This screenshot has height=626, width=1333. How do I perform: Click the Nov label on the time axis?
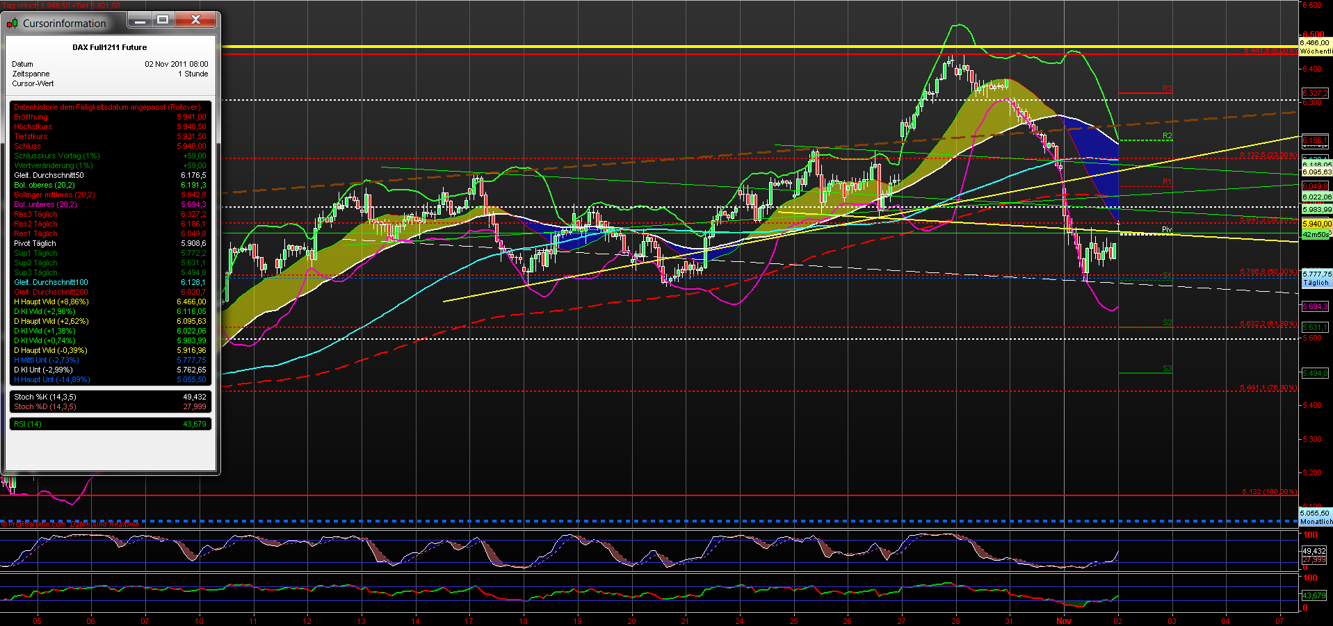[x=1064, y=621]
